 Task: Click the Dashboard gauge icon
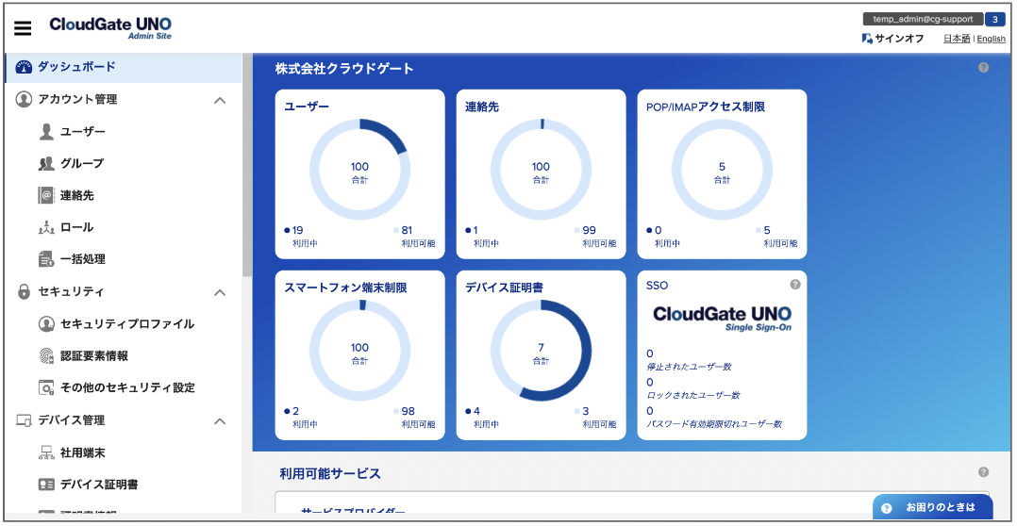[24, 67]
